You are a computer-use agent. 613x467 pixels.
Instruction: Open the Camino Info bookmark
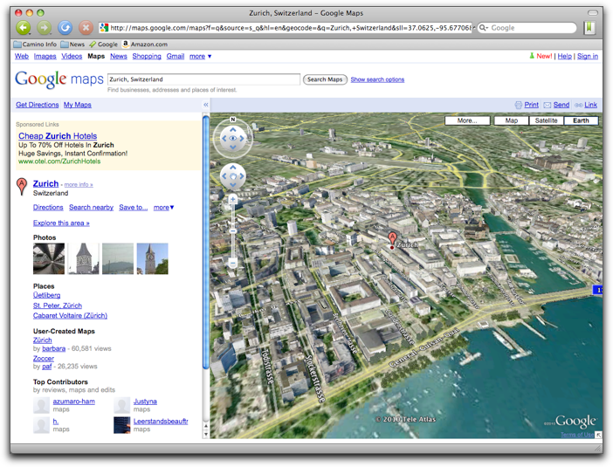pos(36,44)
